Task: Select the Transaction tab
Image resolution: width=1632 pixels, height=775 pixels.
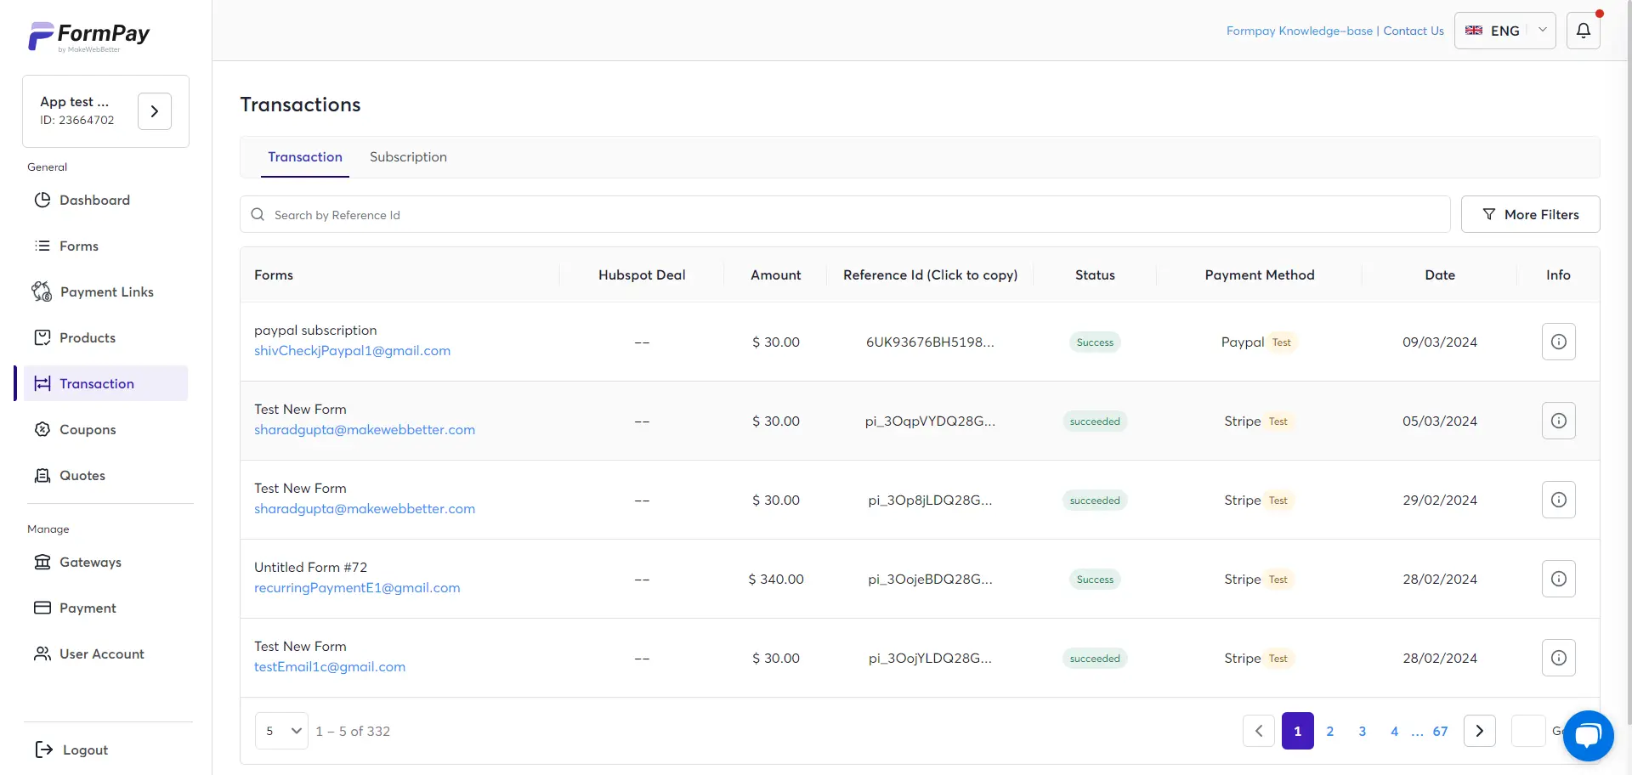Action: pyautogui.click(x=305, y=156)
